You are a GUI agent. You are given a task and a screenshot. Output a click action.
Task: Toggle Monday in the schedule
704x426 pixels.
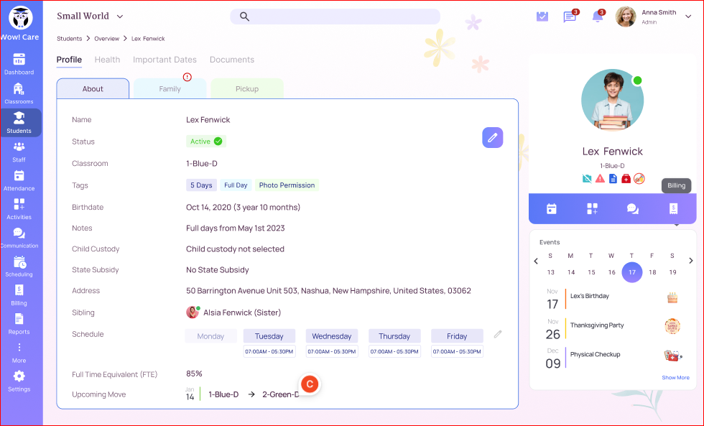[x=210, y=336]
